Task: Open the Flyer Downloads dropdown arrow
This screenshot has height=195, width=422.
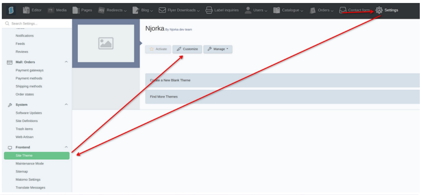Action: point(198,11)
